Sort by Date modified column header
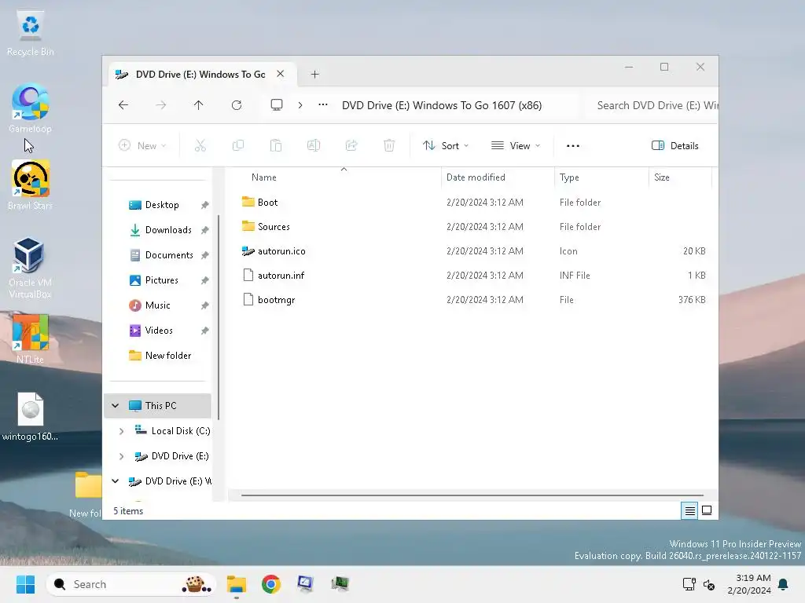805x603 pixels. click(x=476, y=177)
